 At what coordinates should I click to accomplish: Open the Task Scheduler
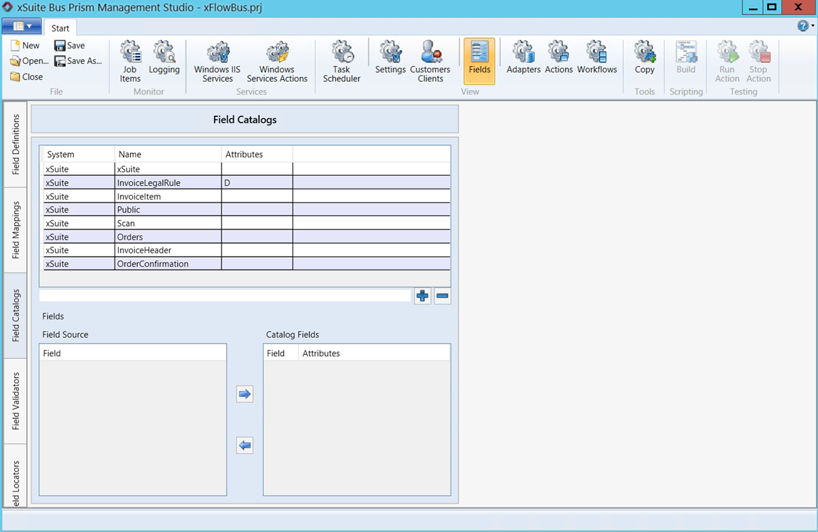click(342, 61)
